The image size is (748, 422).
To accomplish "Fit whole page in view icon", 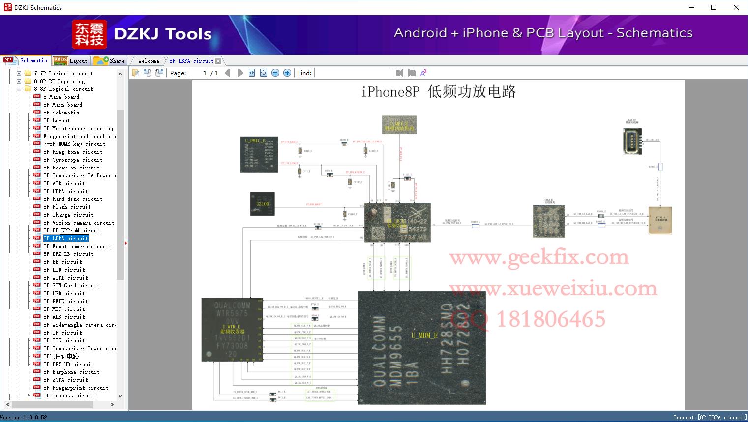I will click(264, 73).
